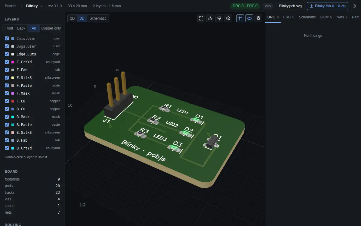The image size is (361, 226).
Task: Click the 'No findings' message
Action: 313,36
